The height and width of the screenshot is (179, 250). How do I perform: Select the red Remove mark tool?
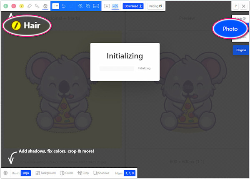[x=13, y=6]
